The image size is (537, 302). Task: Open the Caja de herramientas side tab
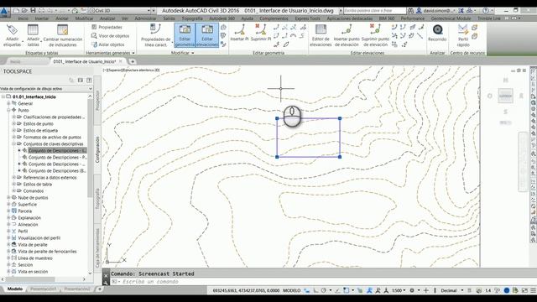(x=97, y=248)
